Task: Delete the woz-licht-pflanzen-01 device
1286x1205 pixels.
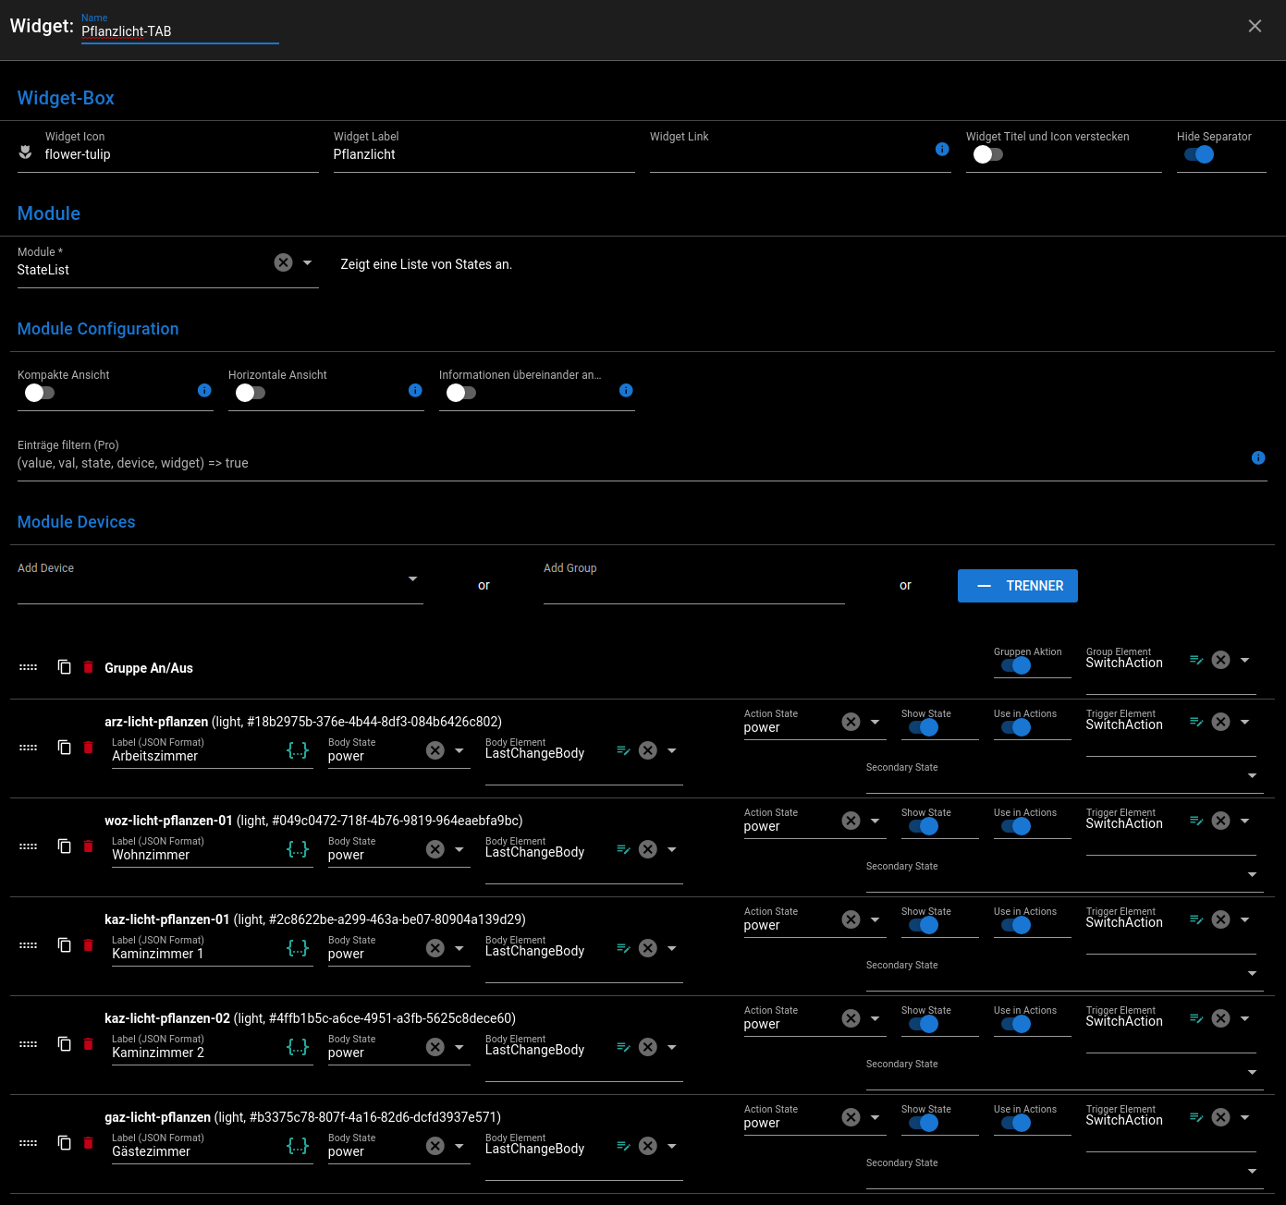Action: (x=89, y=846)
